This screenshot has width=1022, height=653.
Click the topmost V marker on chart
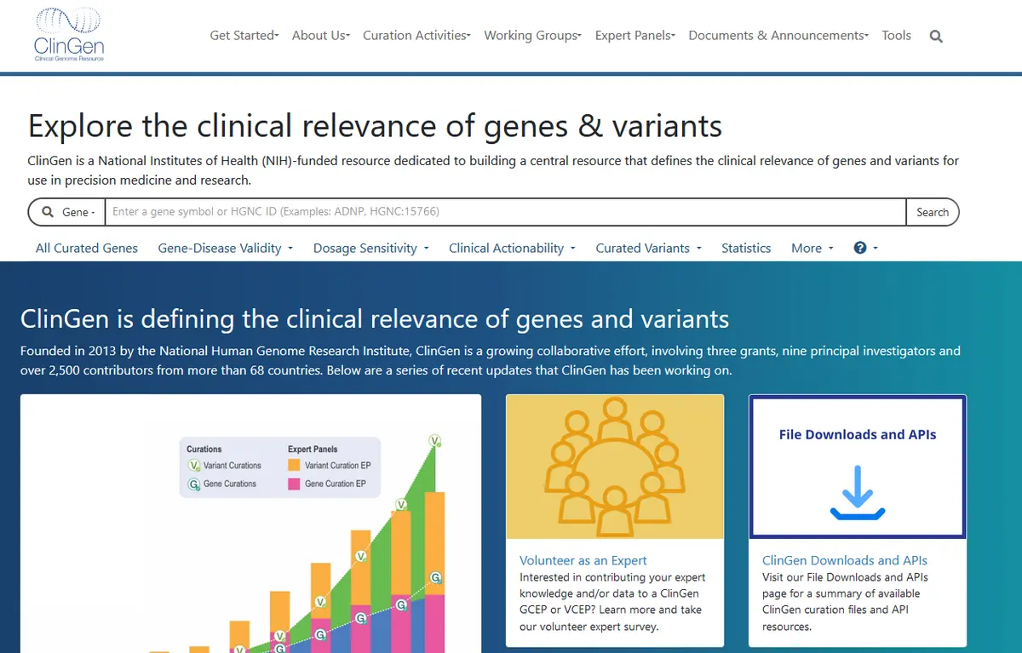[x=435, y=441]
